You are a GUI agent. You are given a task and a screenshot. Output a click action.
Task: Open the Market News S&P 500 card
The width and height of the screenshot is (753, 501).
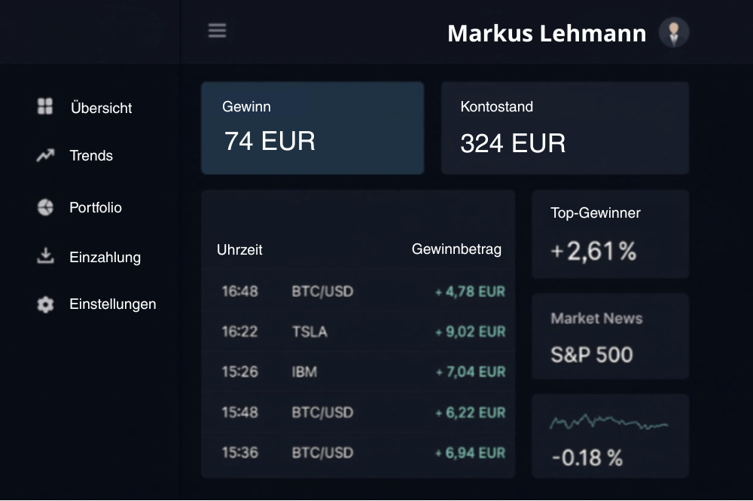610,336
